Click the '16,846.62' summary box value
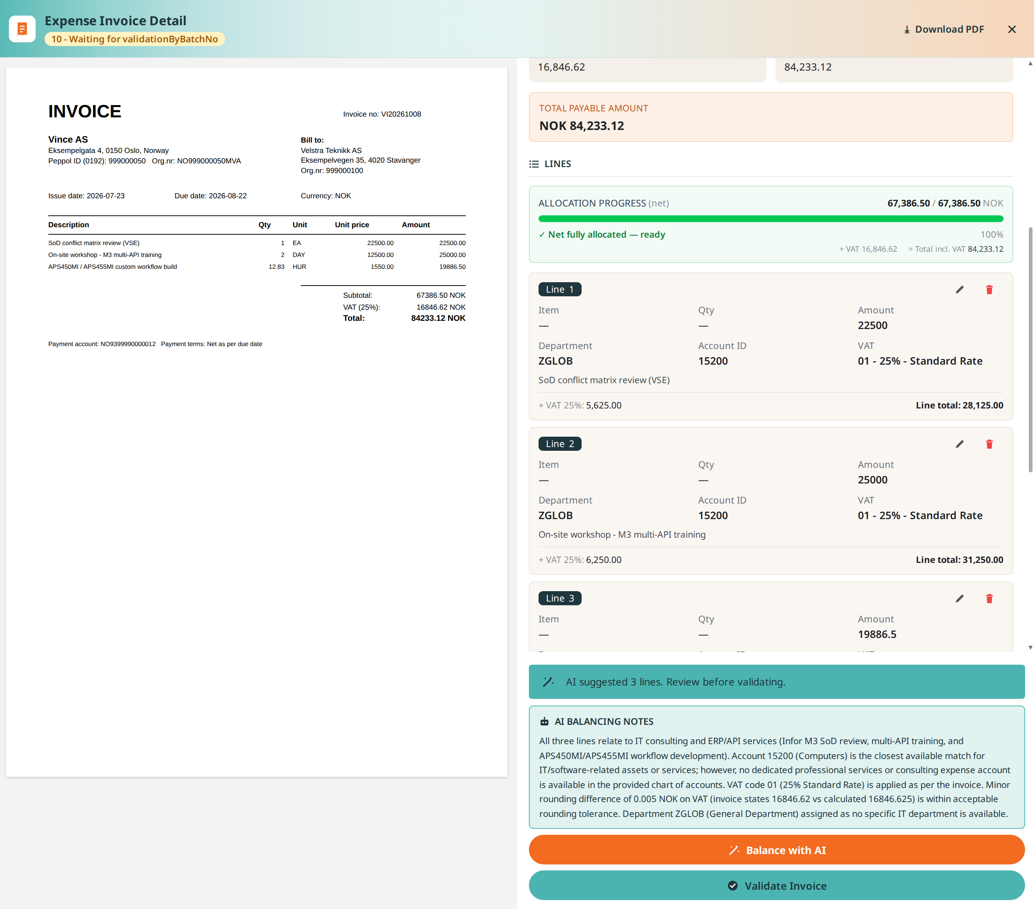 point(562,67)
